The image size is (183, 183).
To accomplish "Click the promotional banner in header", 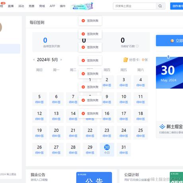I will point(82,6).
